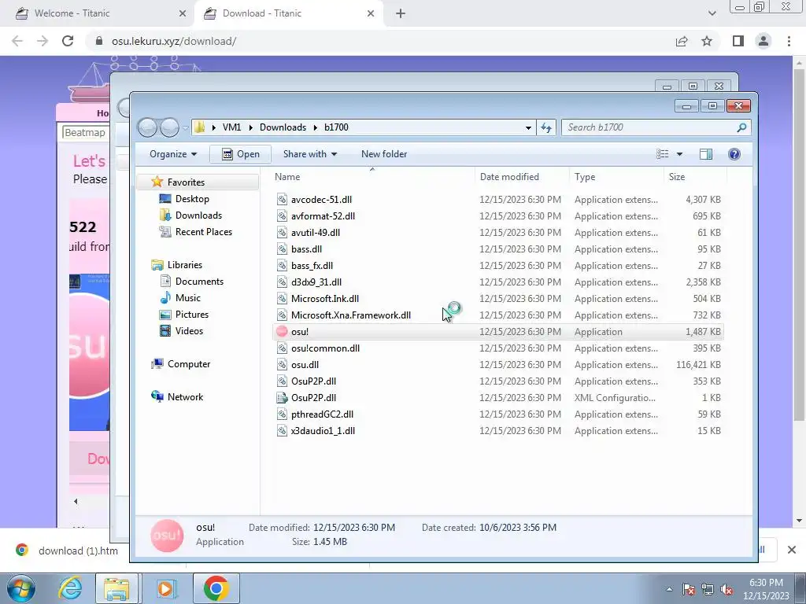Click the search magnifier in Explorer
This screenshot has width=806, height=604.
tap(741, 127)
